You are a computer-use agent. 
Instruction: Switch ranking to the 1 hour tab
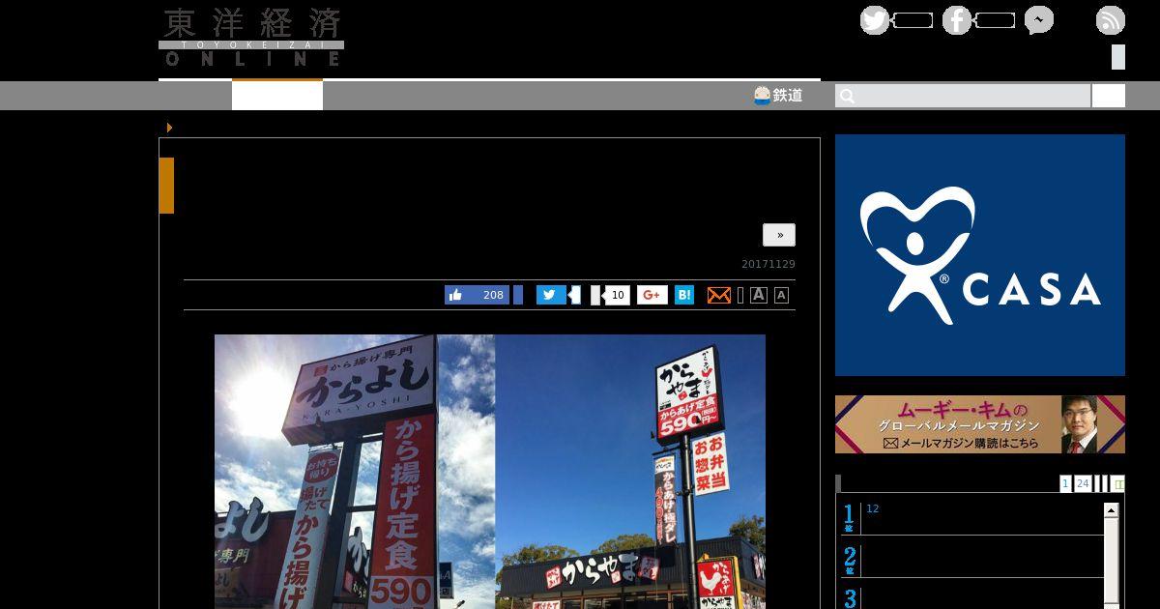coord(1065,483)
